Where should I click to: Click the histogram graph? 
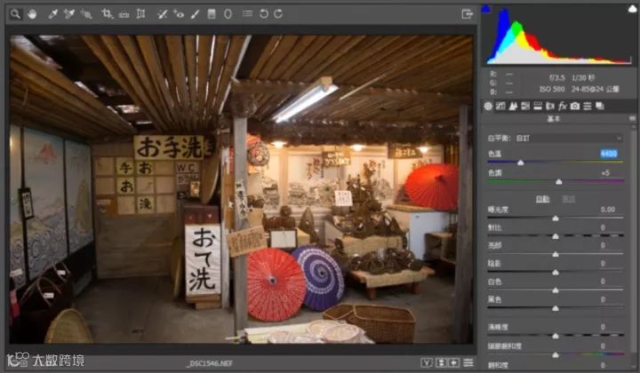[559, 36]
